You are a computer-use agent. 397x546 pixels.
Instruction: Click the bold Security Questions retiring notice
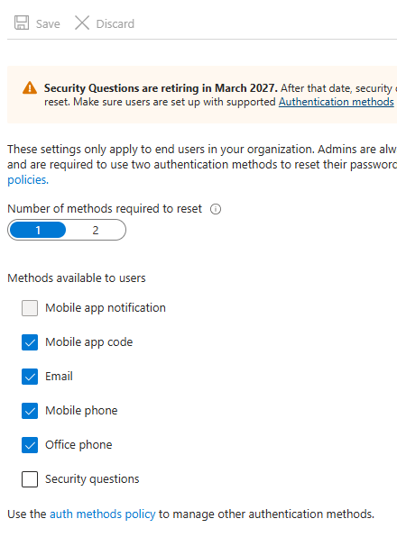pos(161,88)
